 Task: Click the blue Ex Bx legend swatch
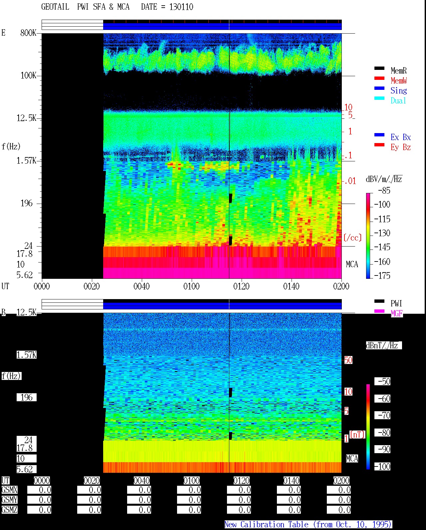379,135
